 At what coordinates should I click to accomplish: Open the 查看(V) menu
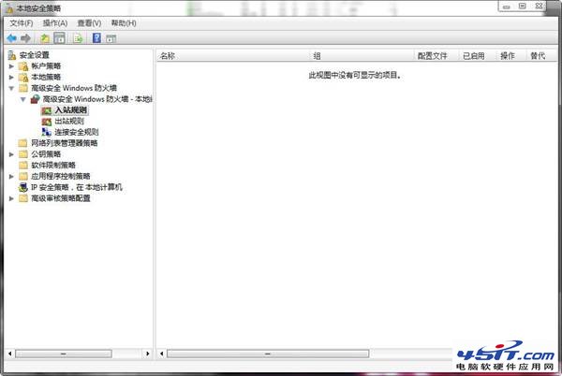[x=89, y=23]
